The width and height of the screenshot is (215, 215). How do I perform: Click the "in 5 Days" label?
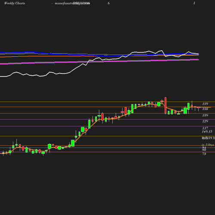tap(208, 145)
